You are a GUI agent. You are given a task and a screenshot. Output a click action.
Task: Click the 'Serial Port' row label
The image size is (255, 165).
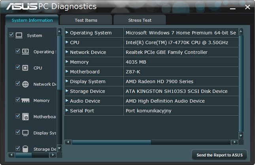pos(82,111)
